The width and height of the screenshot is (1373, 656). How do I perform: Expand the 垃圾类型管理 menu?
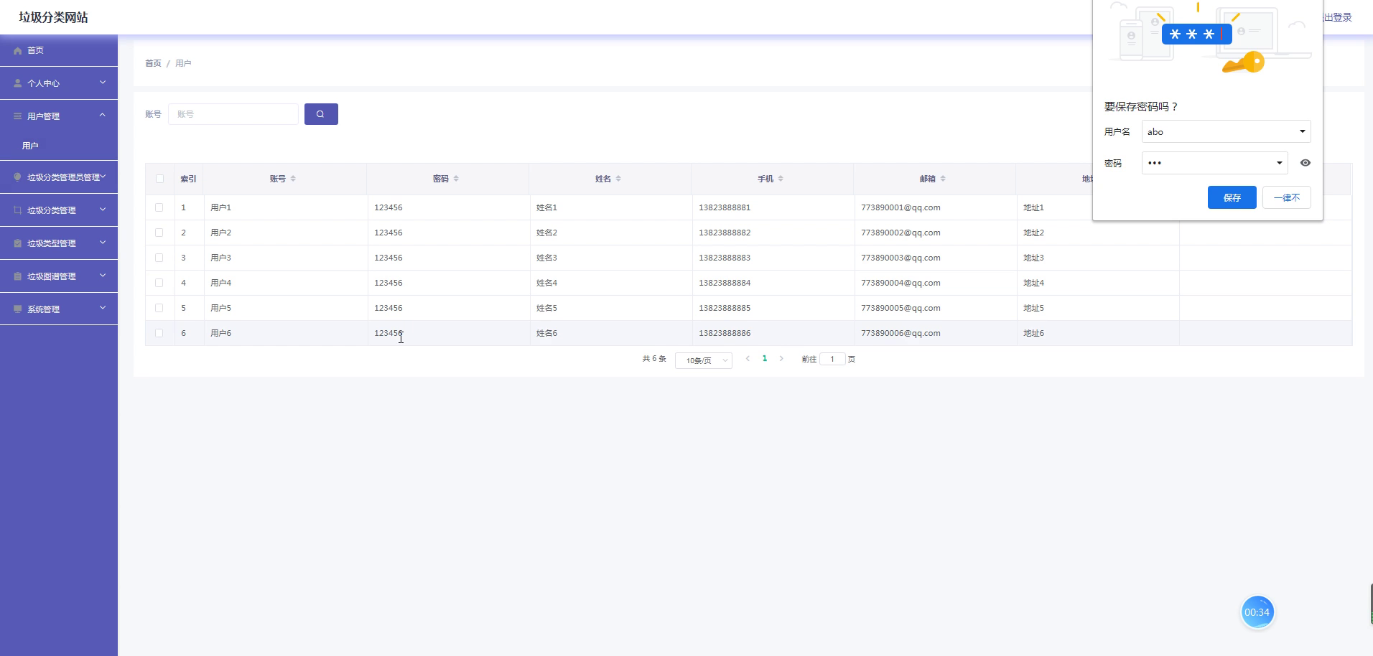59,243
